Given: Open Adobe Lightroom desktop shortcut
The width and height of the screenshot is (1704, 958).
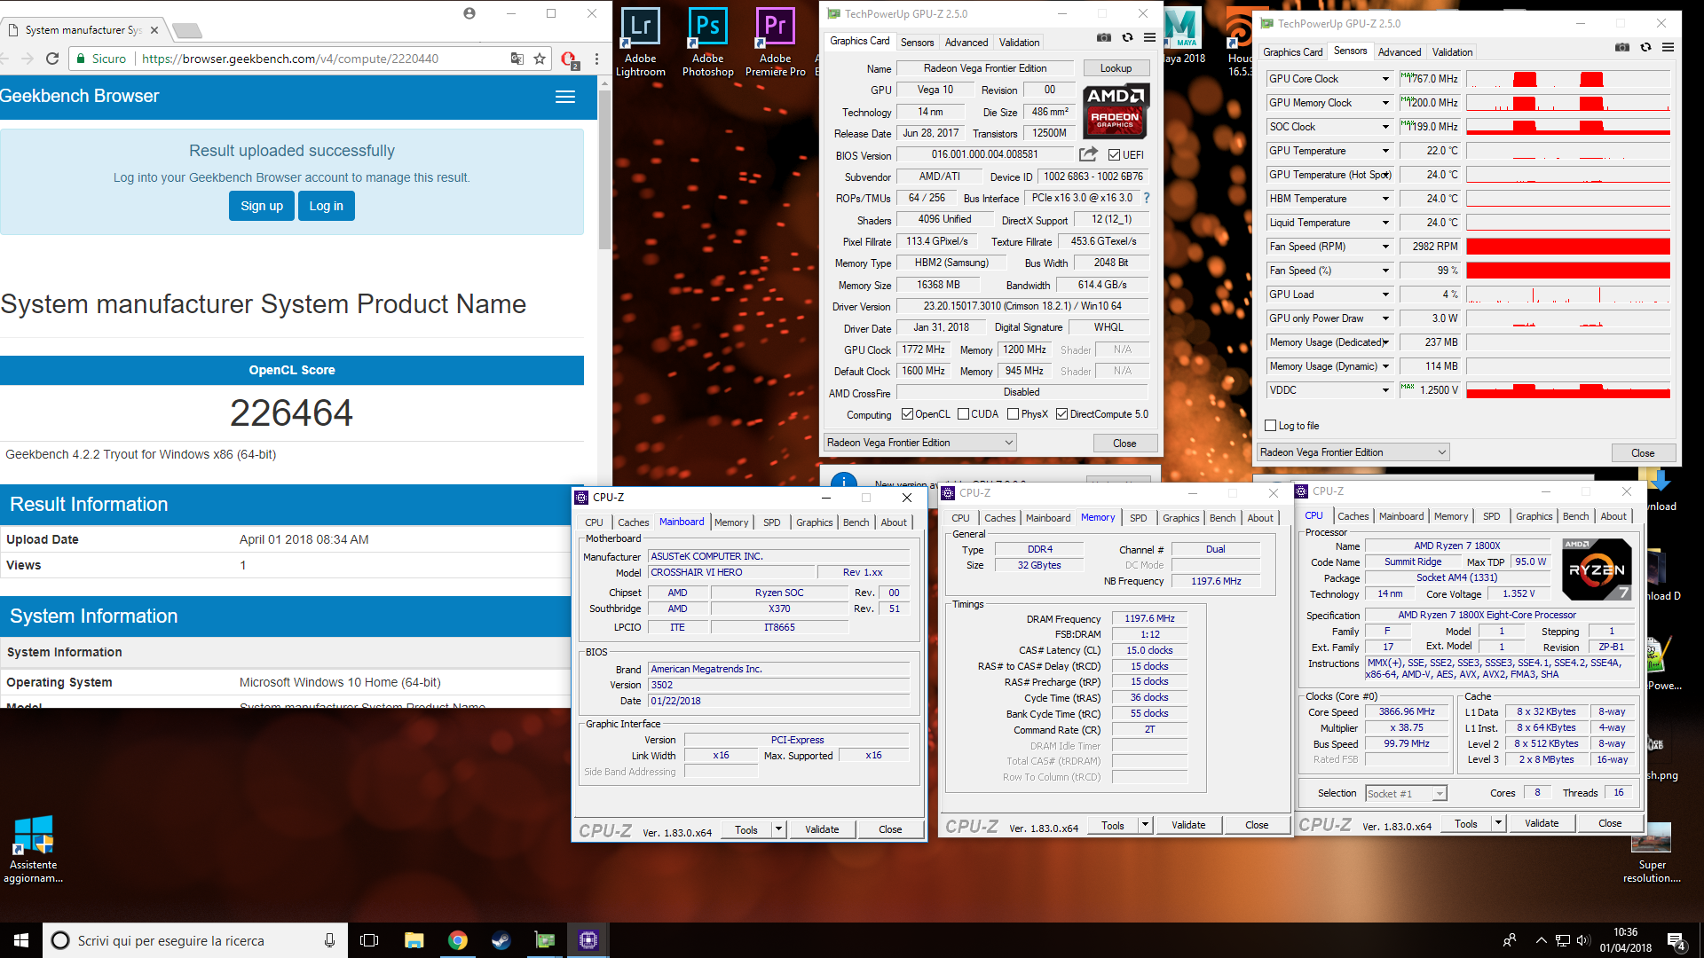Looking at the screenshot, I should pos(640,43).
